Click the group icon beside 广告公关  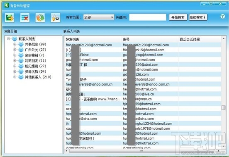click(21, 50)
